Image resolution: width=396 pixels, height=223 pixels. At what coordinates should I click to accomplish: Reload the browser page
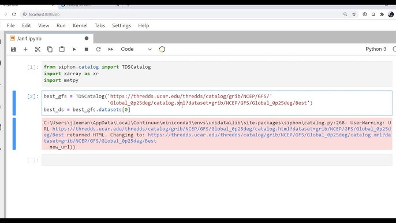[x=14, y=14]
